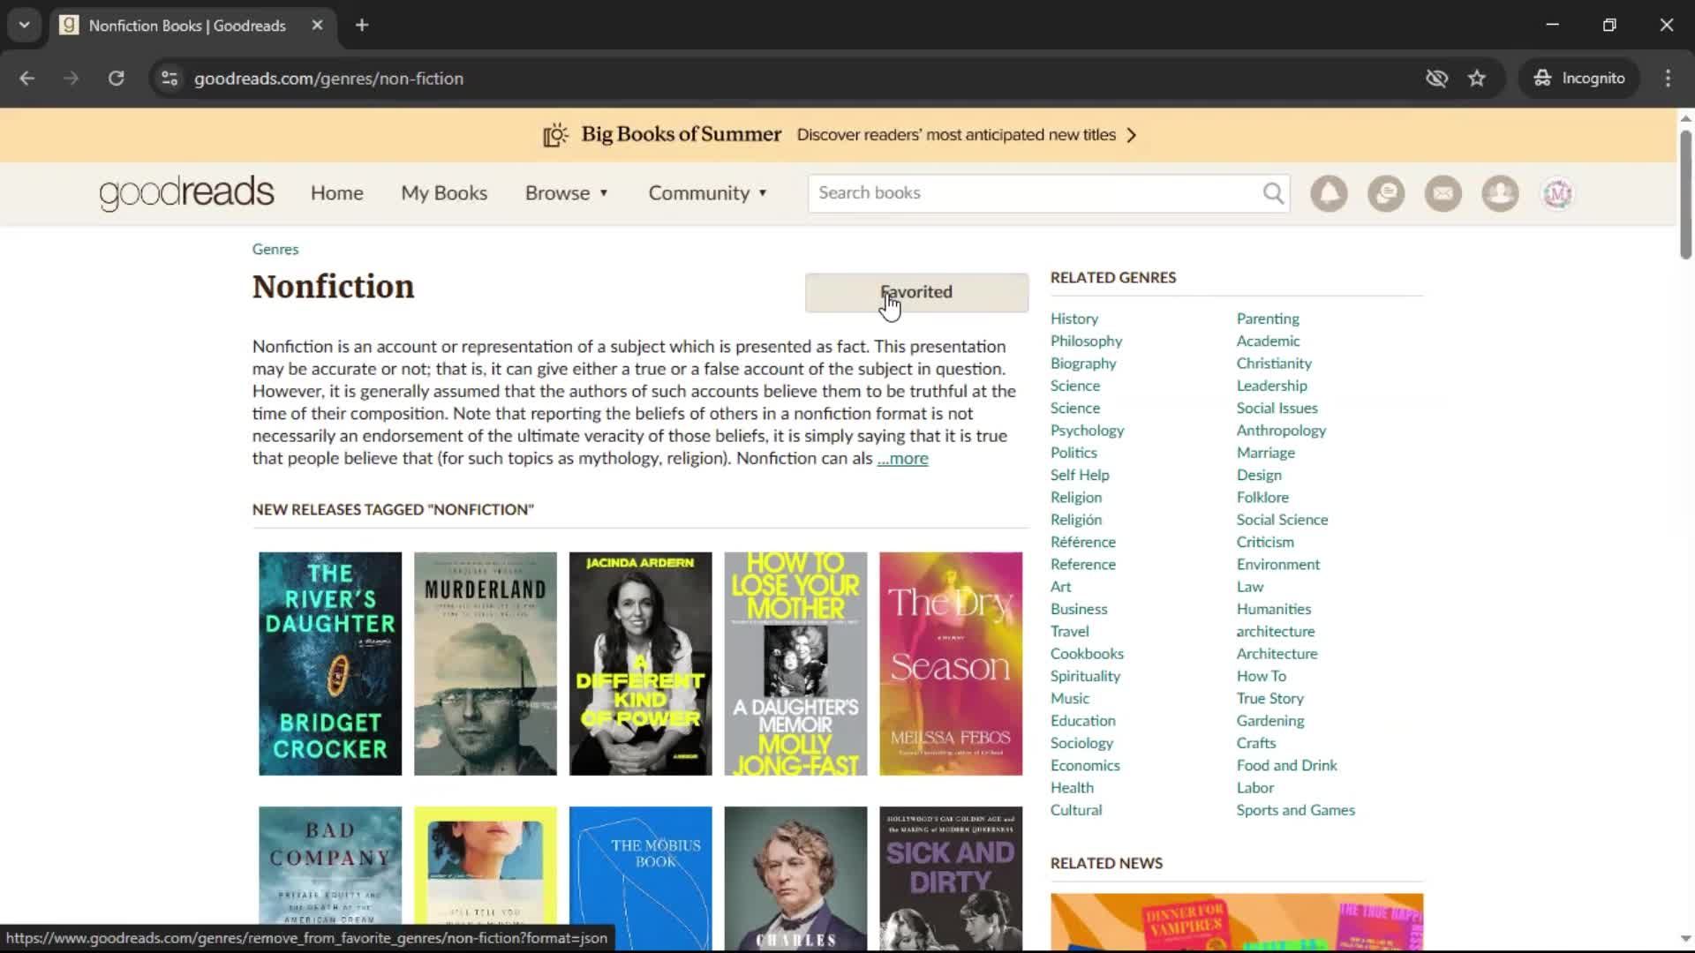Open A Different Kind of Power cover
The image size is (1695, 953).
[641, 664]
